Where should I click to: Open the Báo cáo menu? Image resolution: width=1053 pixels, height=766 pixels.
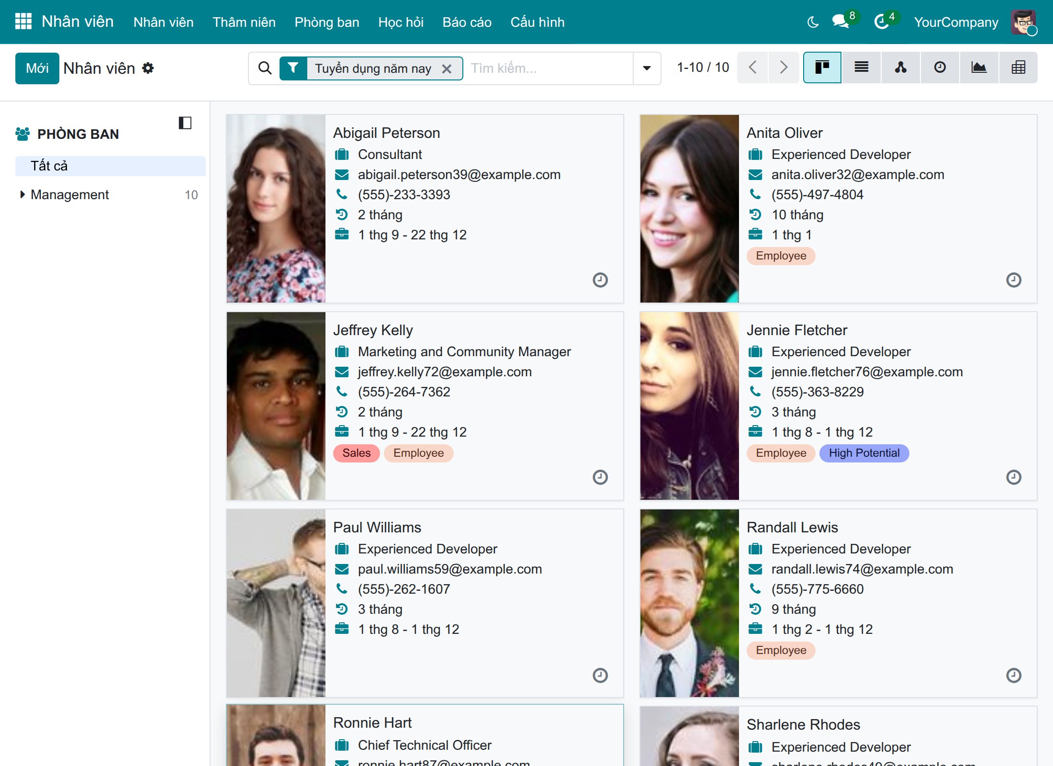click(x=467, y=22)
